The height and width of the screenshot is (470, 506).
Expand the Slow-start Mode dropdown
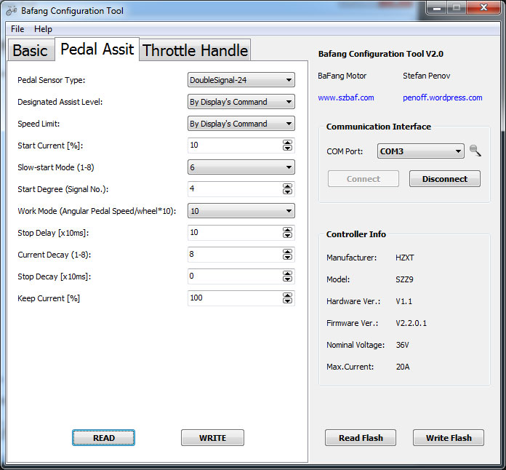pyautogui.click(x=241, y=167)
